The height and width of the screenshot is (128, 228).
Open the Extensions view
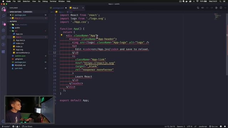click(4, 37)
